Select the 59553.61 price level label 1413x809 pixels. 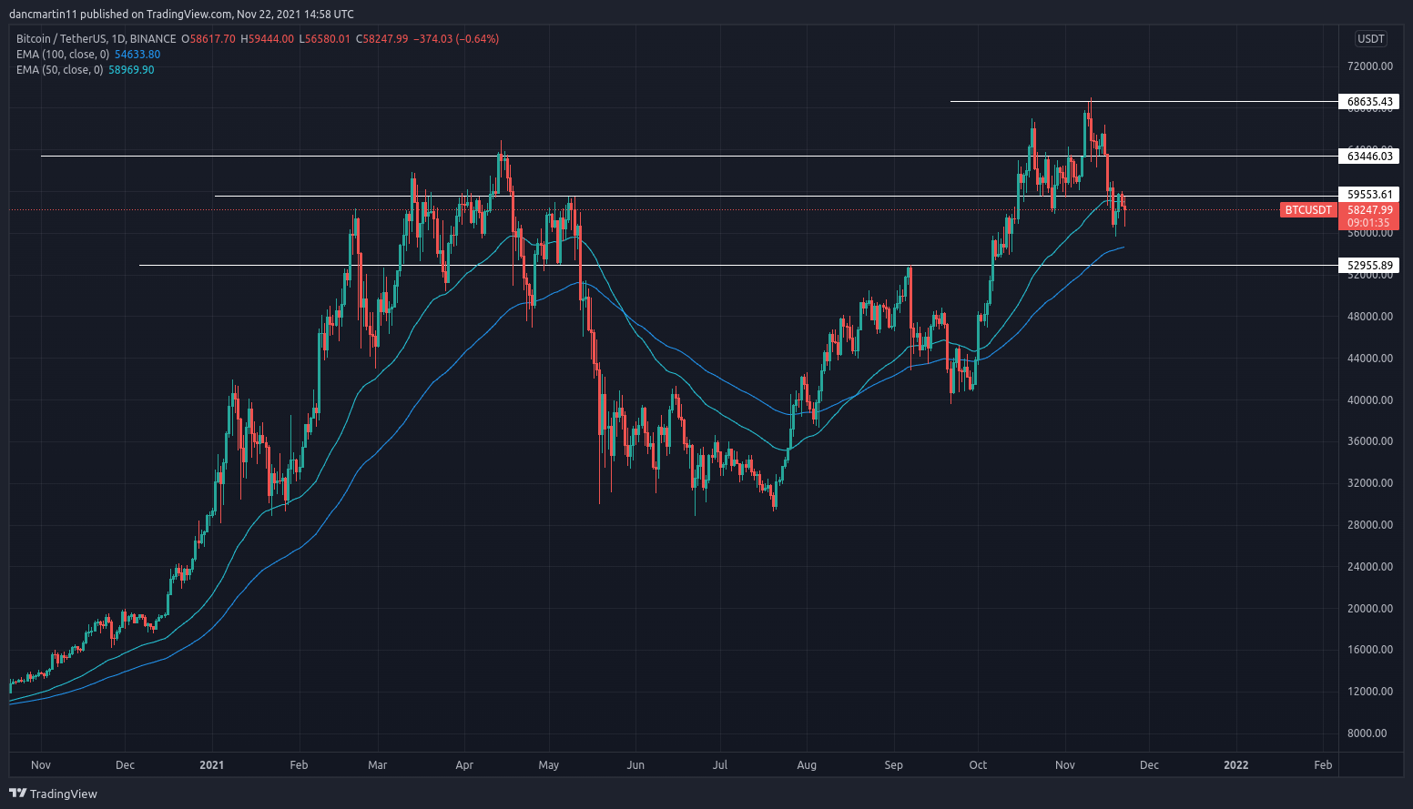(x=1369, y=195)
